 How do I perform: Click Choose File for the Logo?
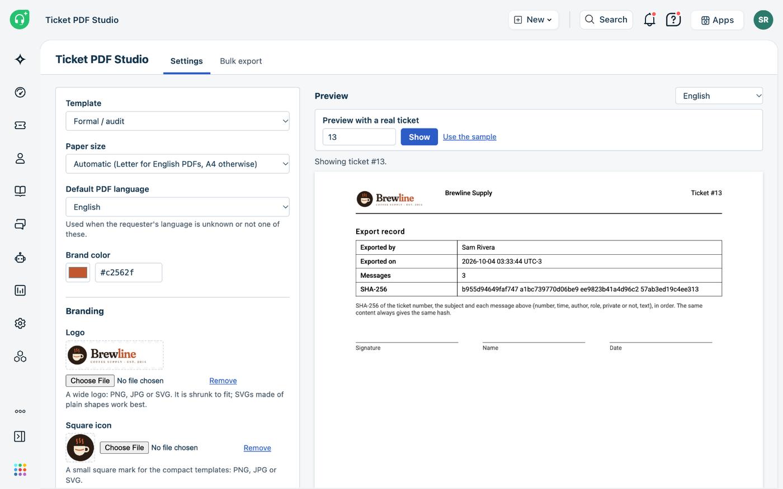[x=90, y=381]
